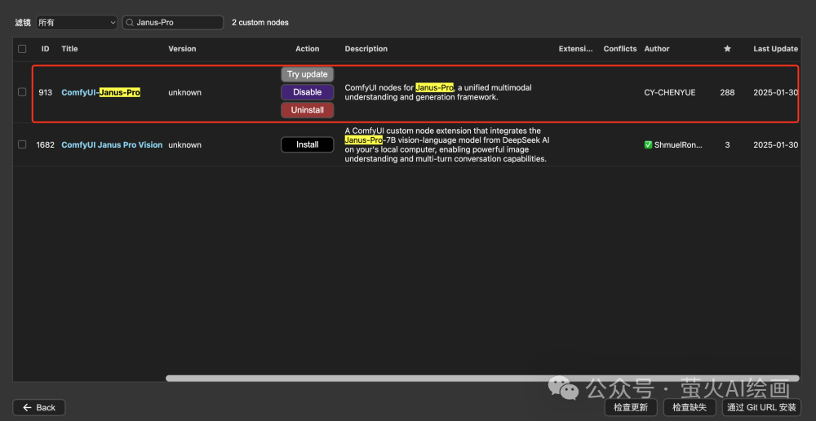816x421 pixels.
Task: Disable the ComfyUI-Janus-Pro node
Action: 308,92
